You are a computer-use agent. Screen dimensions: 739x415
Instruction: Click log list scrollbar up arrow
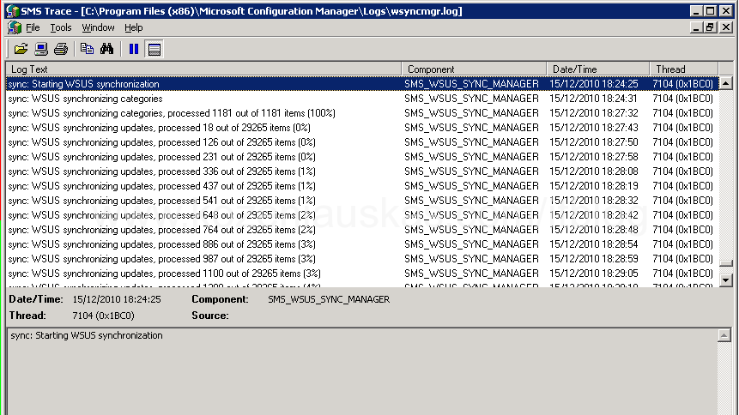point(726,83)
